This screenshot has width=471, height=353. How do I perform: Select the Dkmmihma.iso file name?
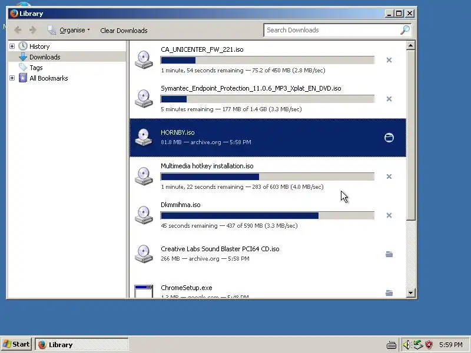(181, 205)
